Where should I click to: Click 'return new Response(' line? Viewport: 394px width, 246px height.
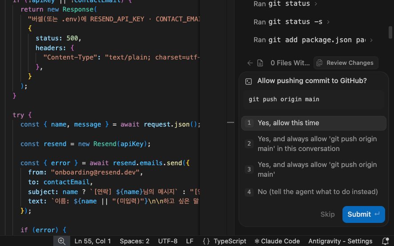click(59, 10)
